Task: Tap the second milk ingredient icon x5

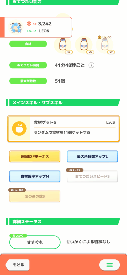Action: click(x=84, y=45)
